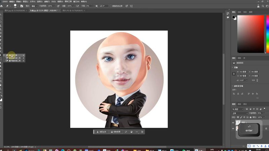Toggle the brush settings panel icon

click(x=22, y=6)
